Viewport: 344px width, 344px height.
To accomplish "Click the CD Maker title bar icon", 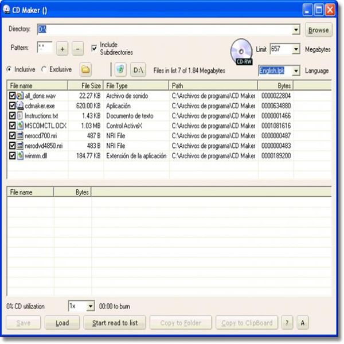I will (6, 10).
